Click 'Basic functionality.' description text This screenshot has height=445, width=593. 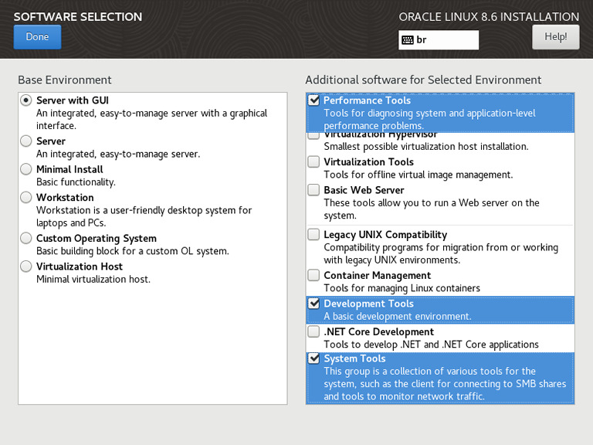click(76, 182)
